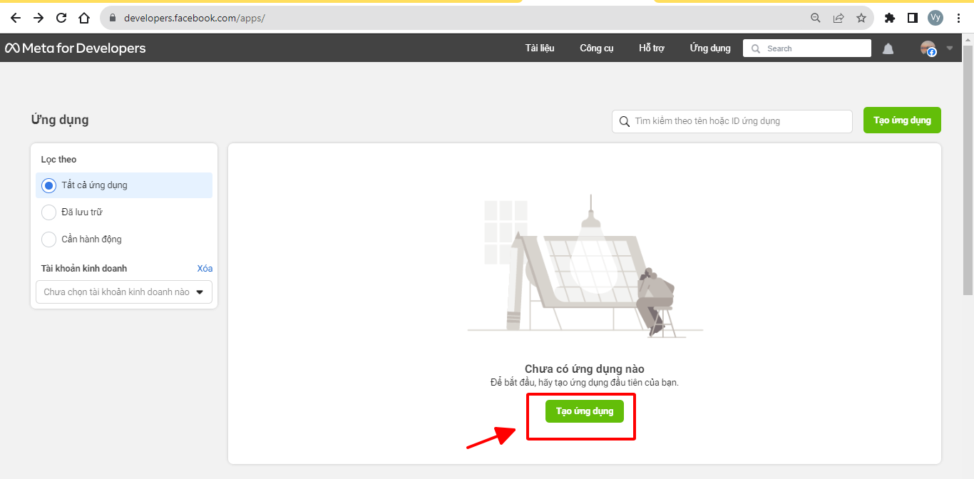Open Chrome three-dot menu
This screenshot has width=974, height=479.
[x=959, y=18]
